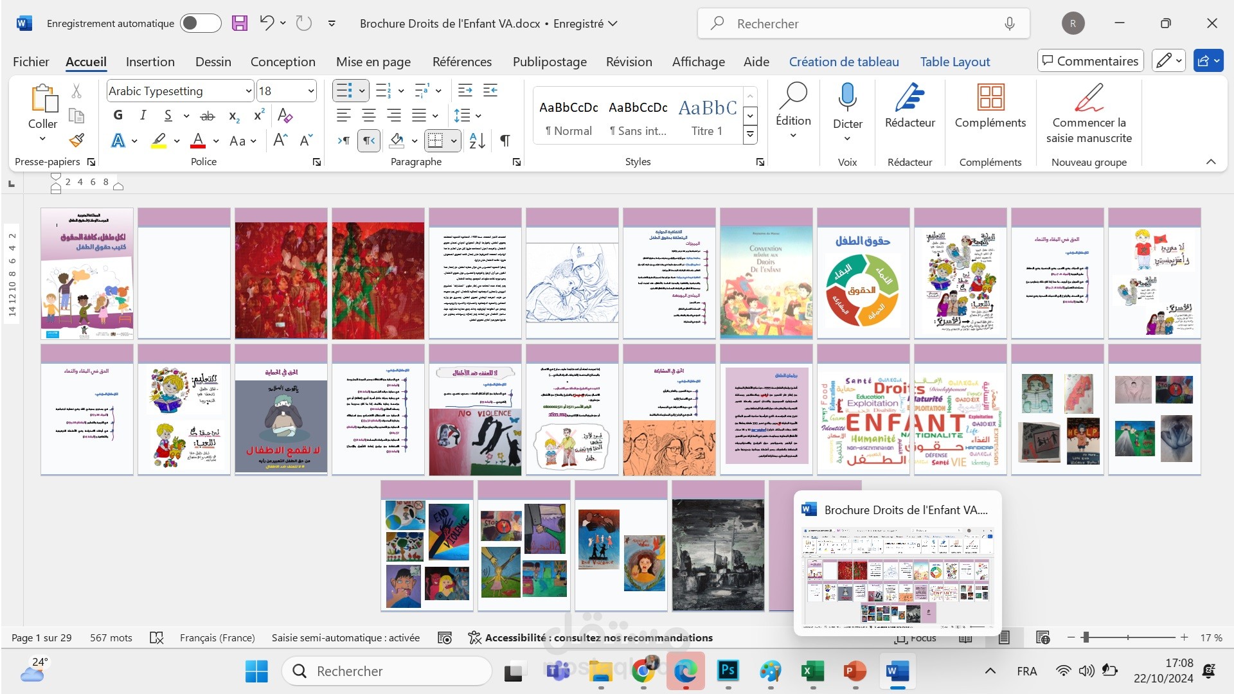Screen dimensions: 1234x694
Task: Toggle right-to-left text direction
Action: pos(368,140)
